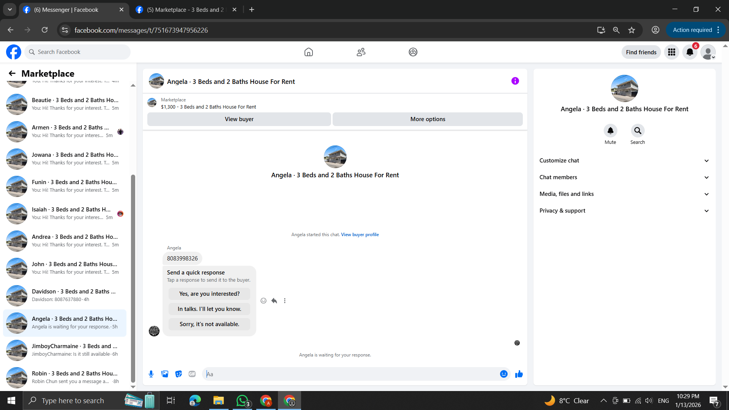Click the voice clip microphone icon
This screenshot has height=410, width=729.
click(151, 374)
